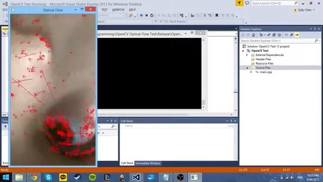323x182 pixels.
Task: Stop debugging with red square button
Action: (x=146, y=15)
